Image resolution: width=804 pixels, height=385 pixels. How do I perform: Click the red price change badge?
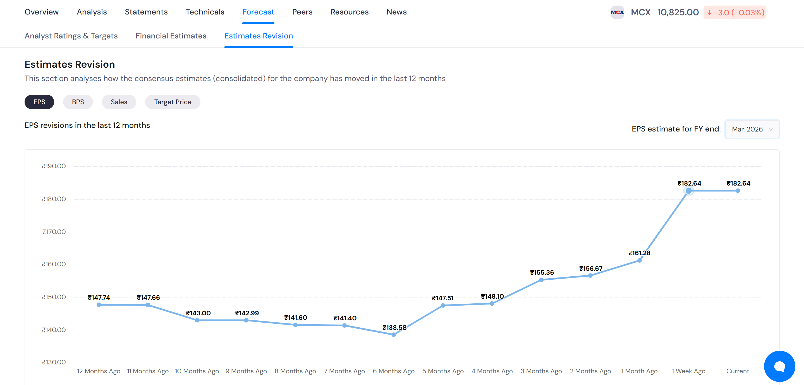coord(735,13)
